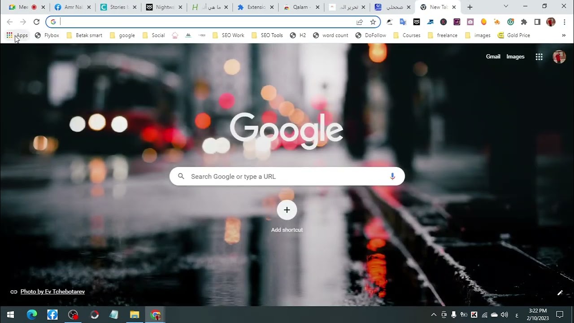Toggle the Chrome side panel

pyautogui.click(x=537, y=22)
